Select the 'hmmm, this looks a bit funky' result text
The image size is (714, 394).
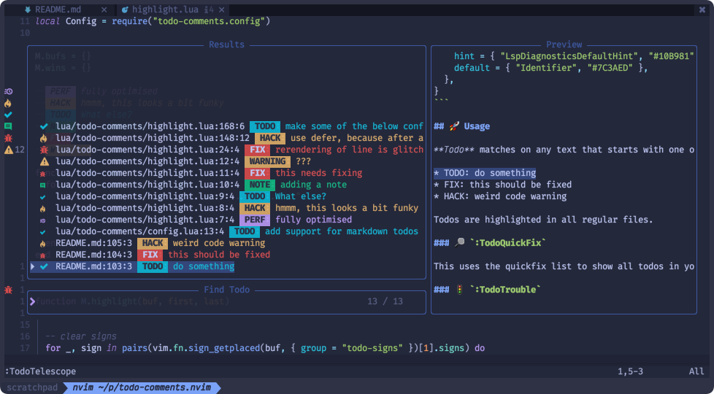pyautogui.click(x=347, y=208)
